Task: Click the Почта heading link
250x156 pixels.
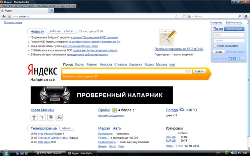Action: click(x=218, y=29)
